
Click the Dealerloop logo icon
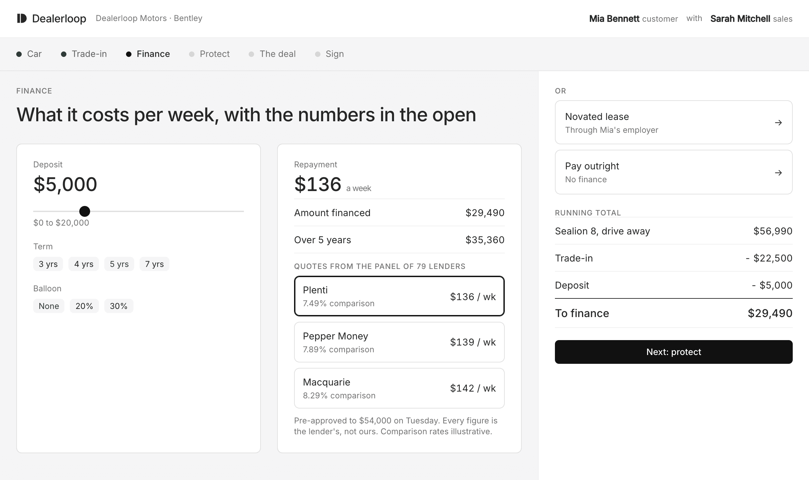[x=22, y=18]
